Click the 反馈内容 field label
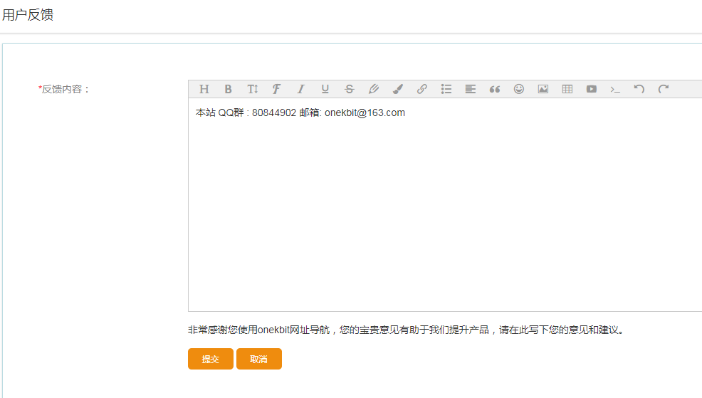 tap(63, 89)
